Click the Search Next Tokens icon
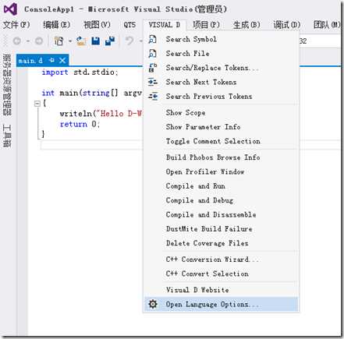Viewport: 344px width, 339px height. coord(153,82)
